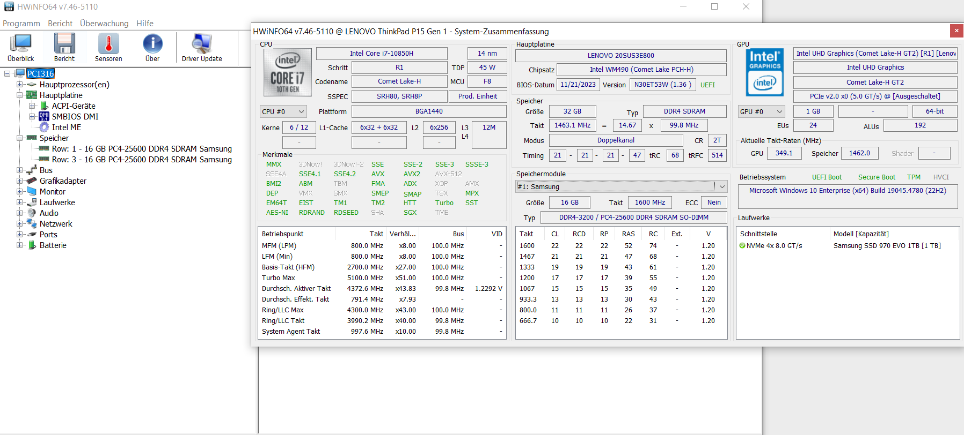Click the Hauptprozessor(en) processor icon
This screenshot has height=435, width=964.
pyautogui.click(x=32, y=84)
